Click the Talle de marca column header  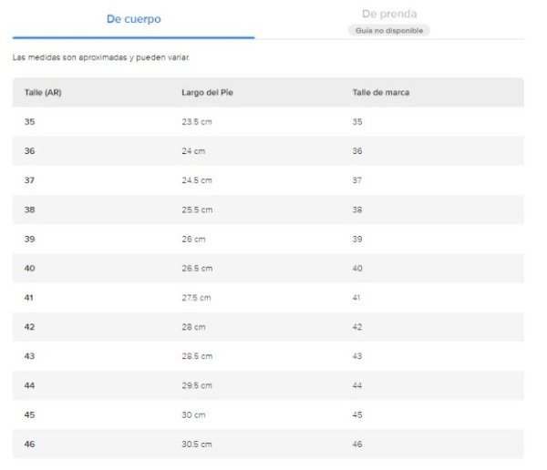pyautogui.click(x=380, y=92)
